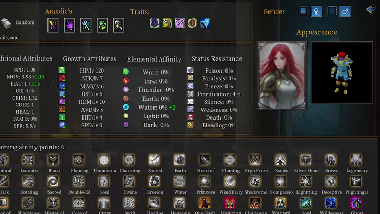Choose the High Priest ability icon
380x214 pixels.
[x=255, y=160]
